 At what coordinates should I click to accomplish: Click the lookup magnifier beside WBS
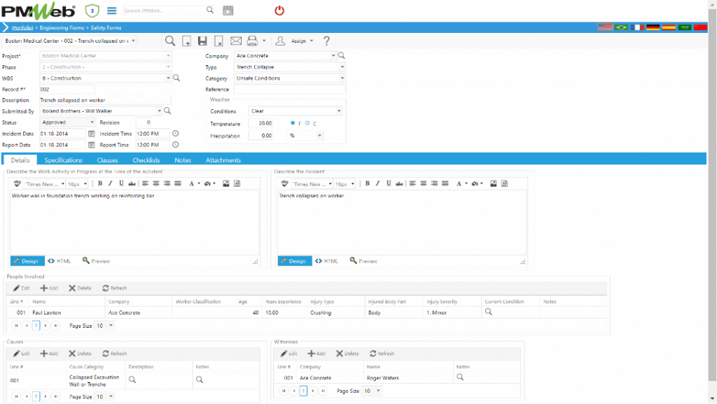[176, 78]
